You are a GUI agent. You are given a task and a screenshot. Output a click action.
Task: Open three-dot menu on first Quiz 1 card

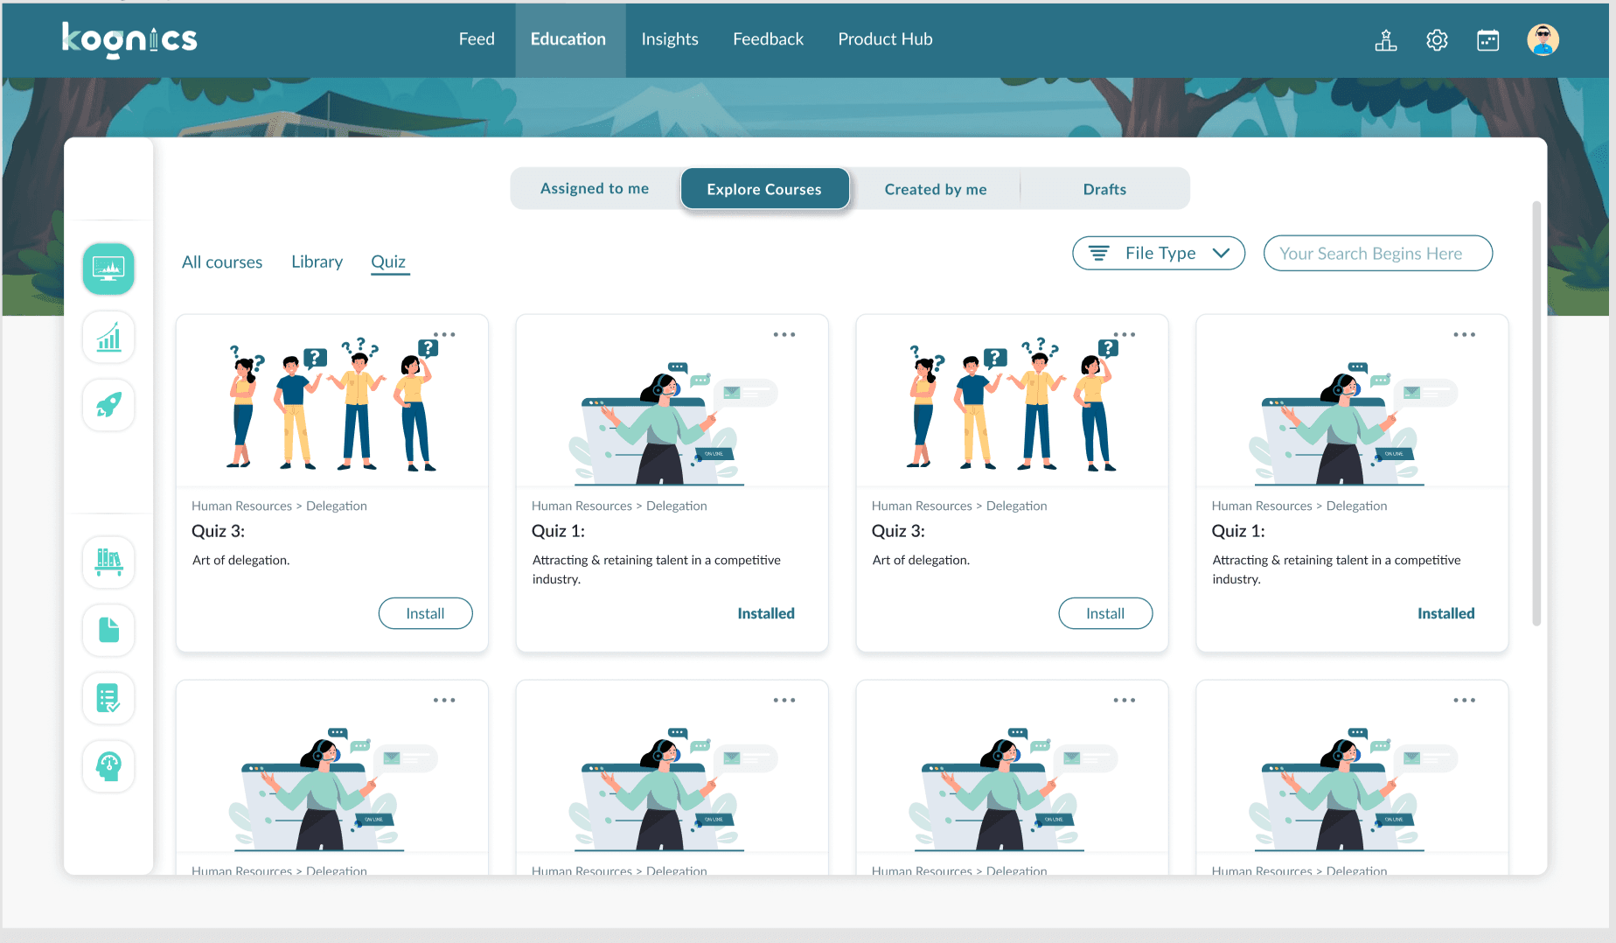pos(784,335)
